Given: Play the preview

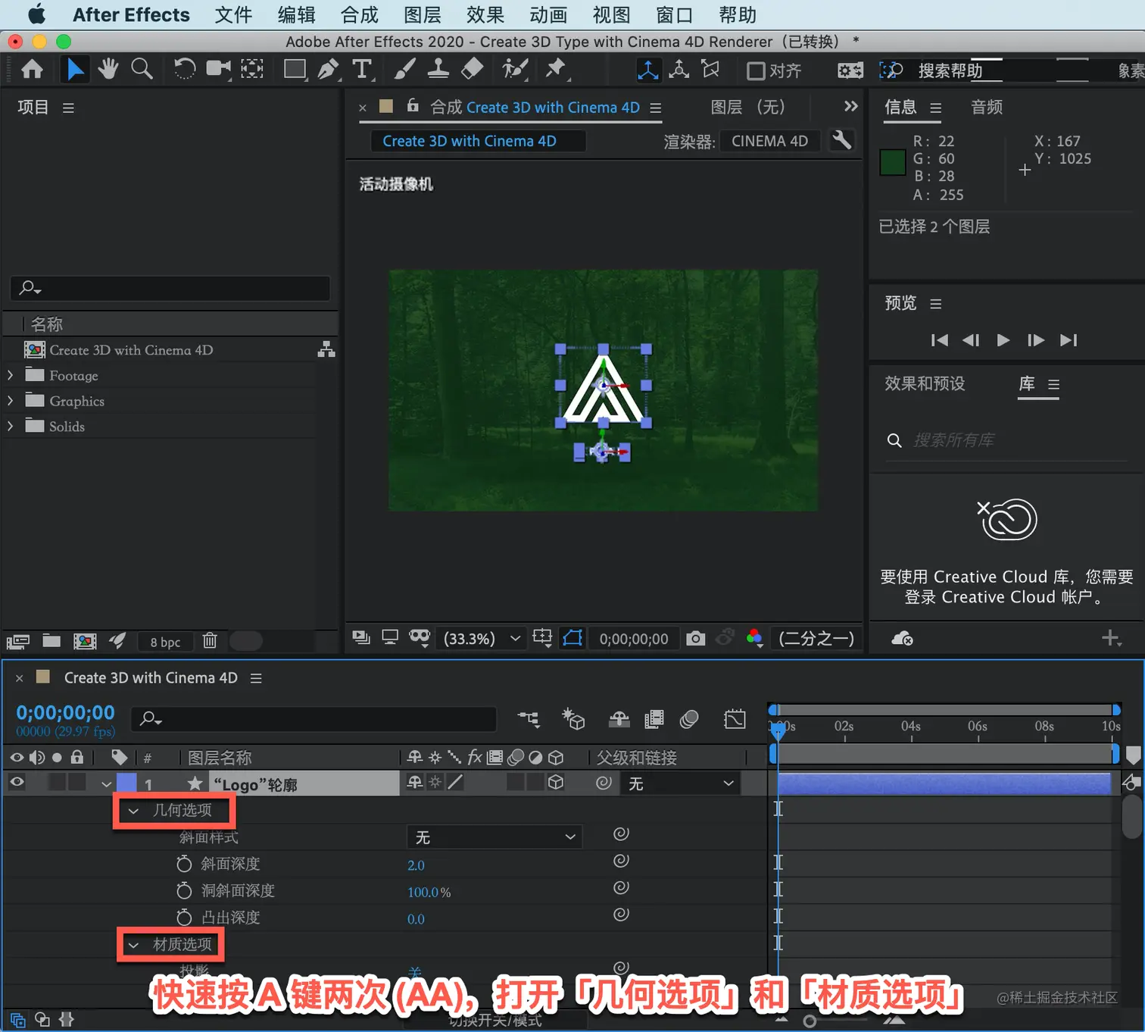Looking at the screenshot, I should coord(1003,340).
